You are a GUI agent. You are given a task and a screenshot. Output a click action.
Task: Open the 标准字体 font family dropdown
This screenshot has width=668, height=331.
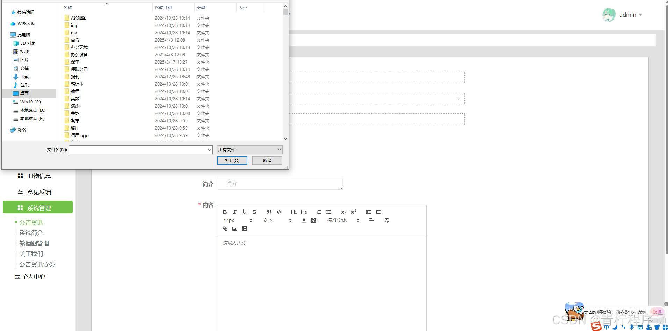click(x=343, y=220)
